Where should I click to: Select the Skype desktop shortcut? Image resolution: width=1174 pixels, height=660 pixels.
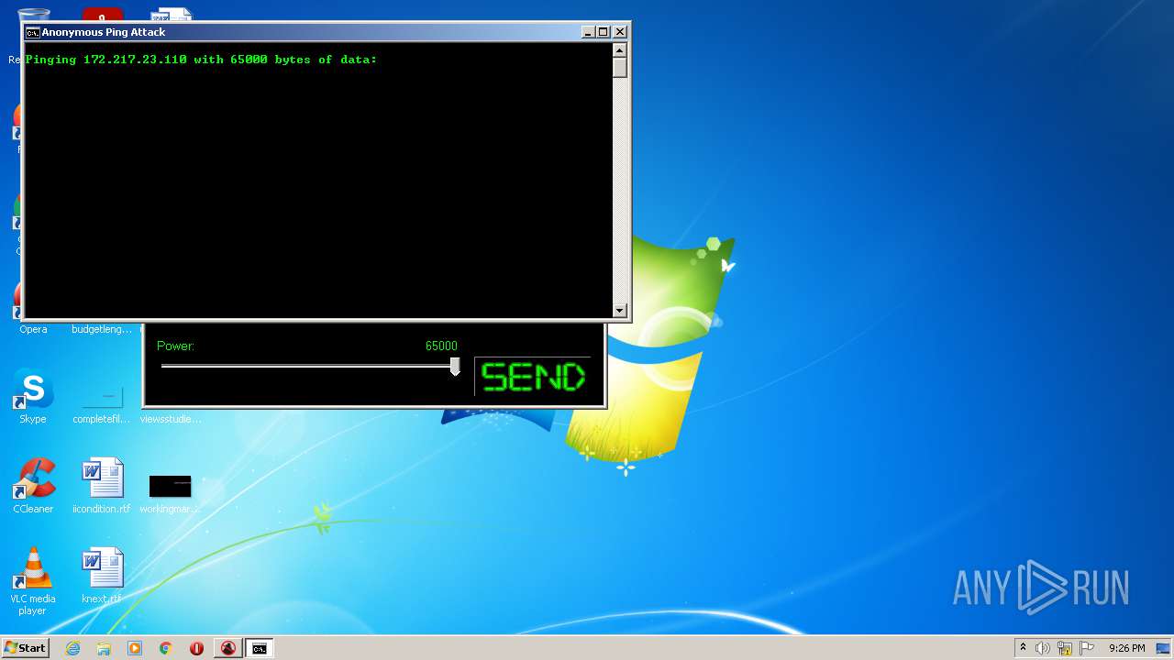33,397
